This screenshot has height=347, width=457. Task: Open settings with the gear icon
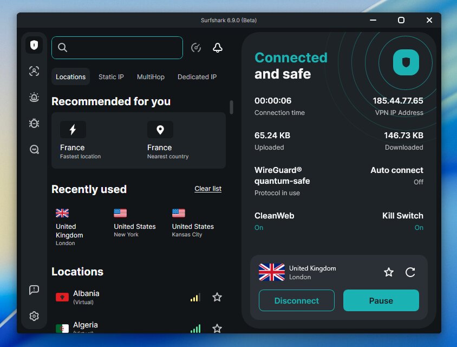coord(34,316)
